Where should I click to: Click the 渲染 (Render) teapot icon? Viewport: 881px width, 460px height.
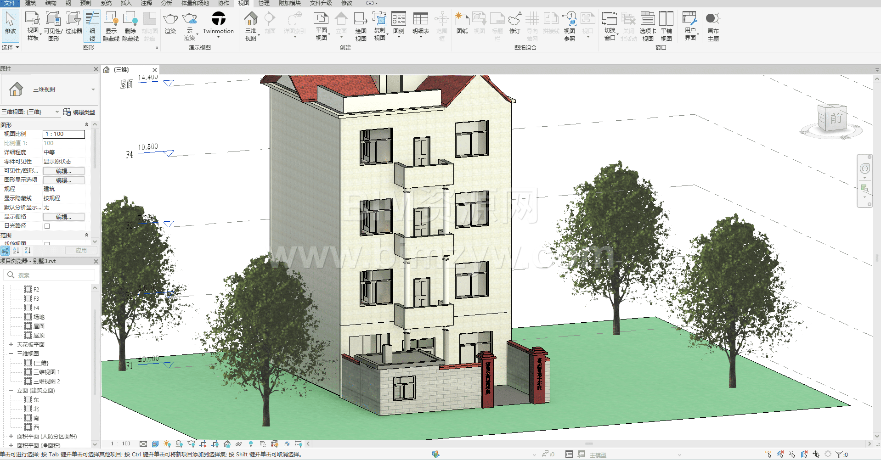(170, 19)
